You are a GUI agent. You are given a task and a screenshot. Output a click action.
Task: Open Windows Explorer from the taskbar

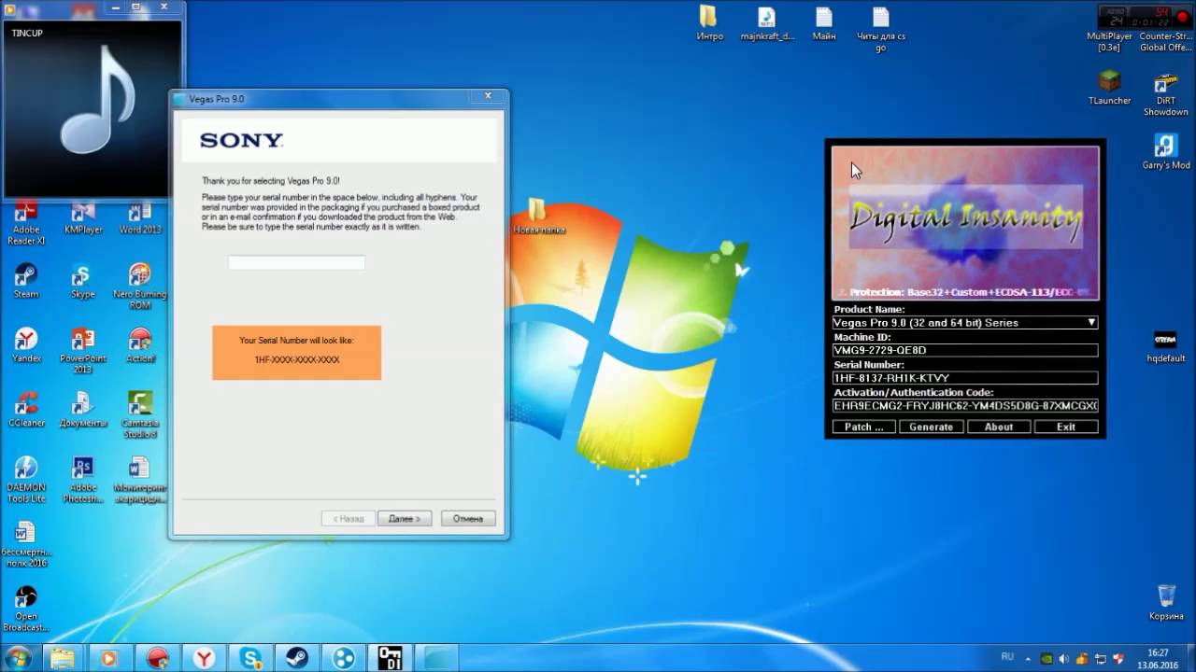coord(62,658)
